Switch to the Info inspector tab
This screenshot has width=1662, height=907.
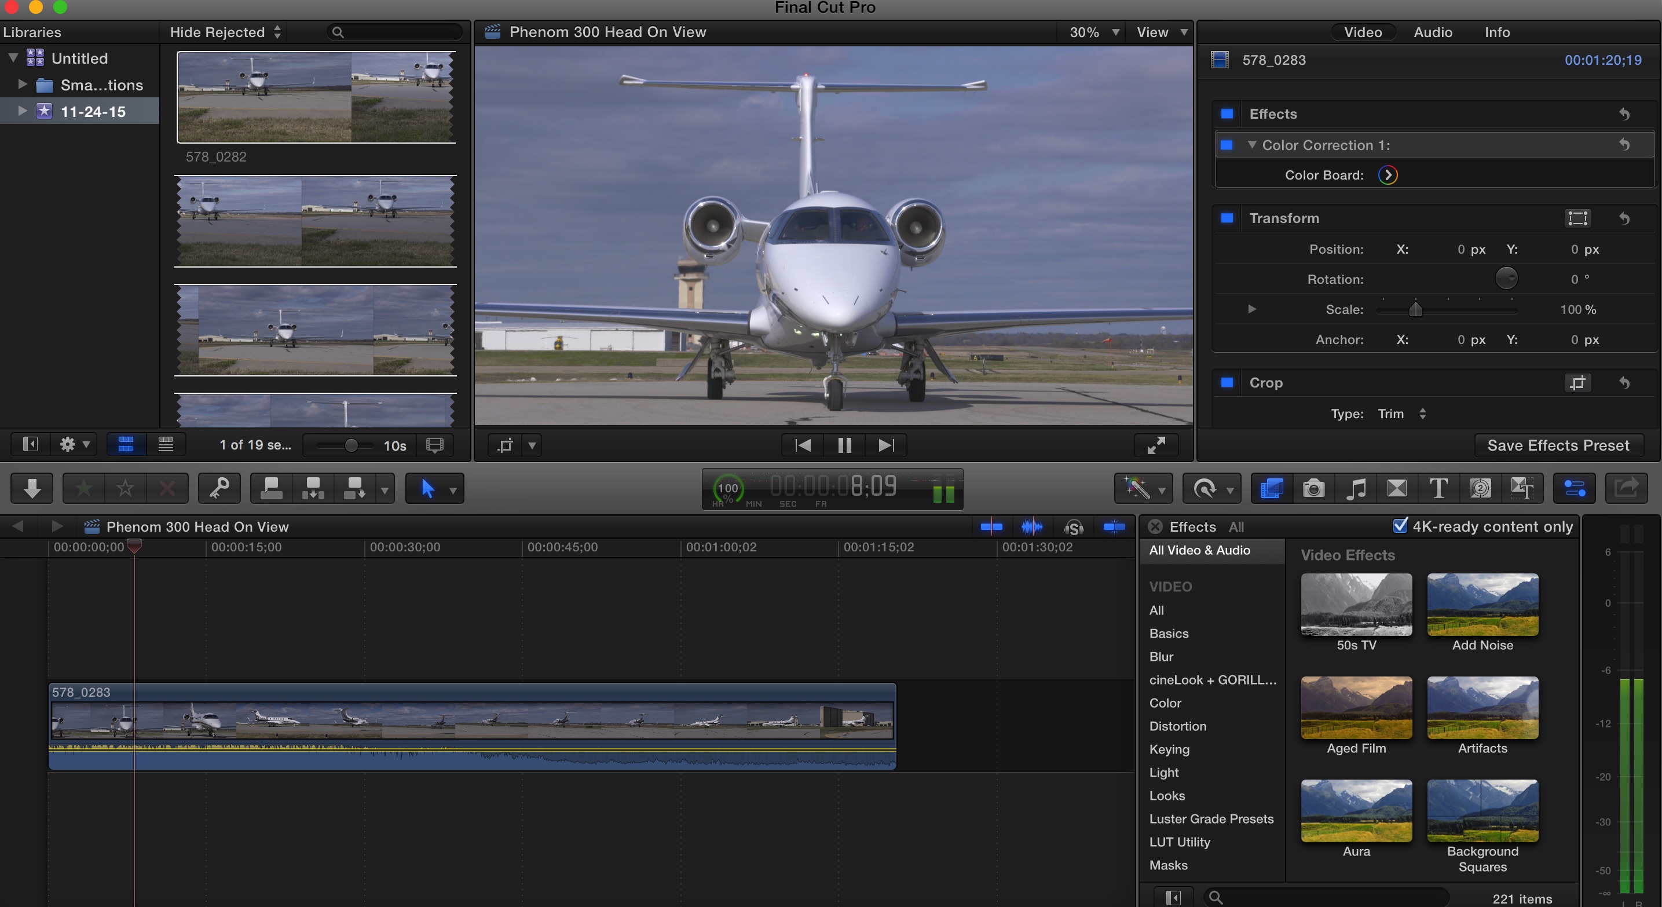(1497, 32)
